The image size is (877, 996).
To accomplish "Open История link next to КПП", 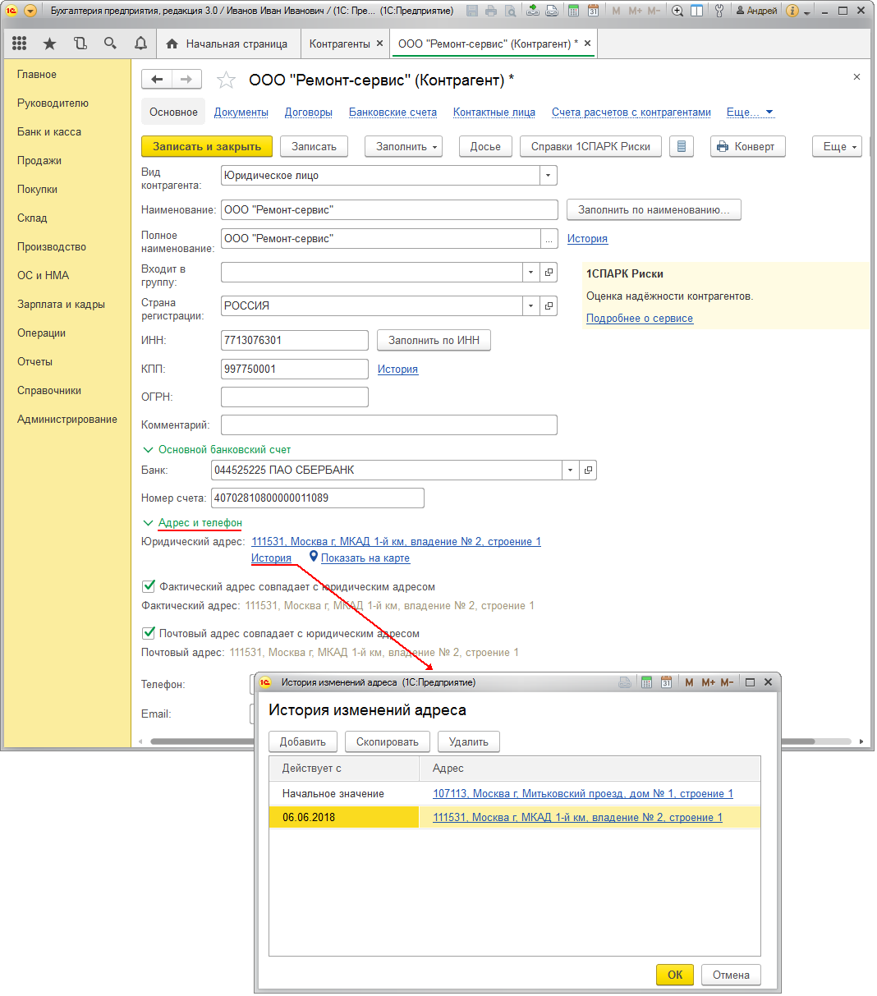I will (397, 369).
